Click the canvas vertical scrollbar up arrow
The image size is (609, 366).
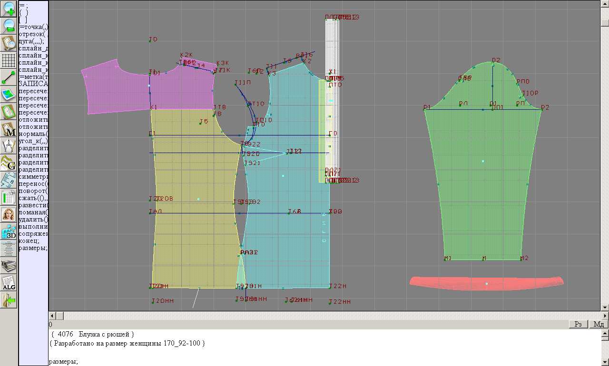[x=604, y=4]
